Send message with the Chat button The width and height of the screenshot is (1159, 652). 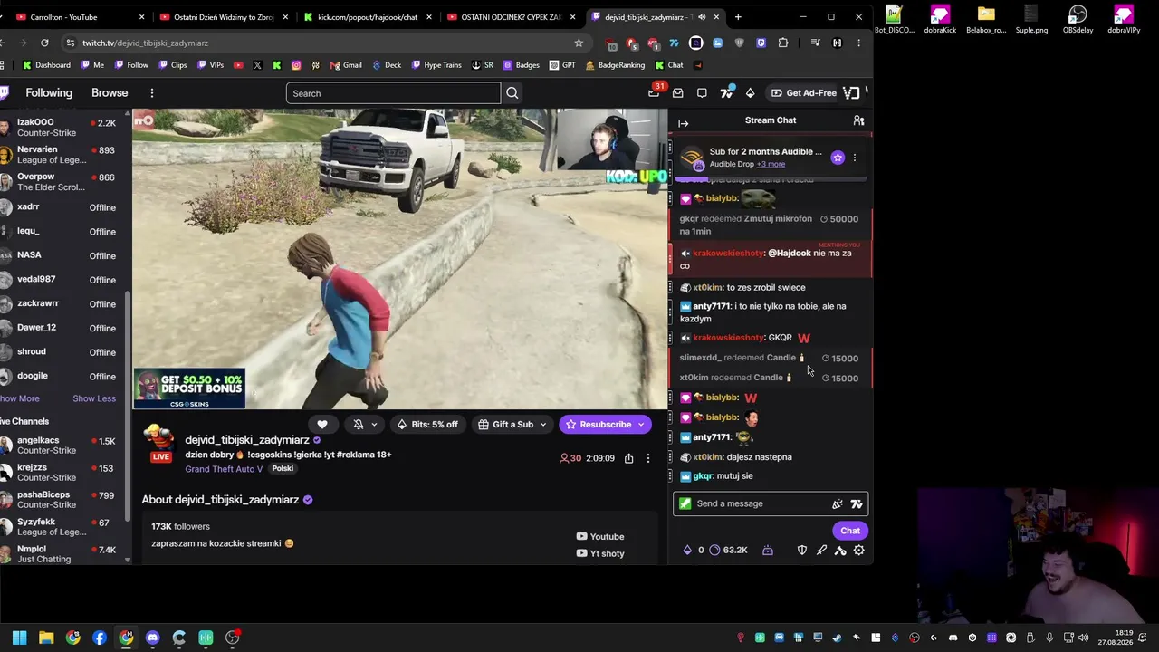tap(850, 531)
